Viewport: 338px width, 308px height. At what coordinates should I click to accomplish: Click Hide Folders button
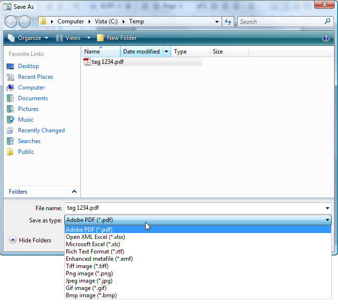[x=30, y=240]
